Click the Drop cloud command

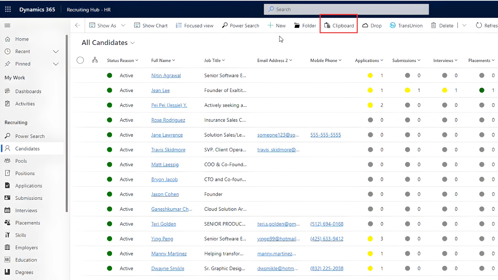coord(372,25)
